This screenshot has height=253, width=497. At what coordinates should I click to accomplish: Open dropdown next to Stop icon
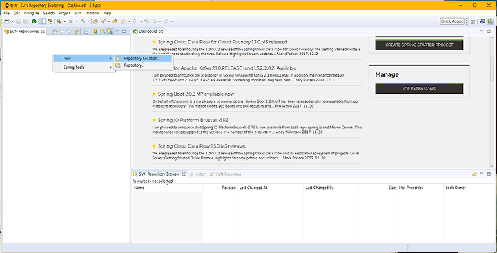pyautogui.click(x=77, y=21)
